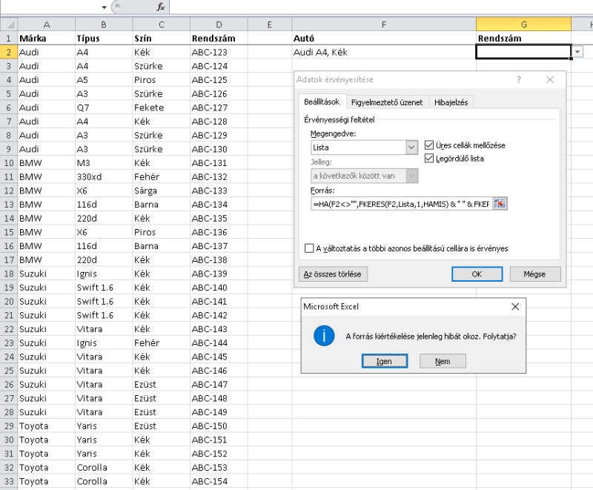Click the Swift 1.6 cell in row 19
The height and width of the screenshot is (490, 593).
coord(104,288)
